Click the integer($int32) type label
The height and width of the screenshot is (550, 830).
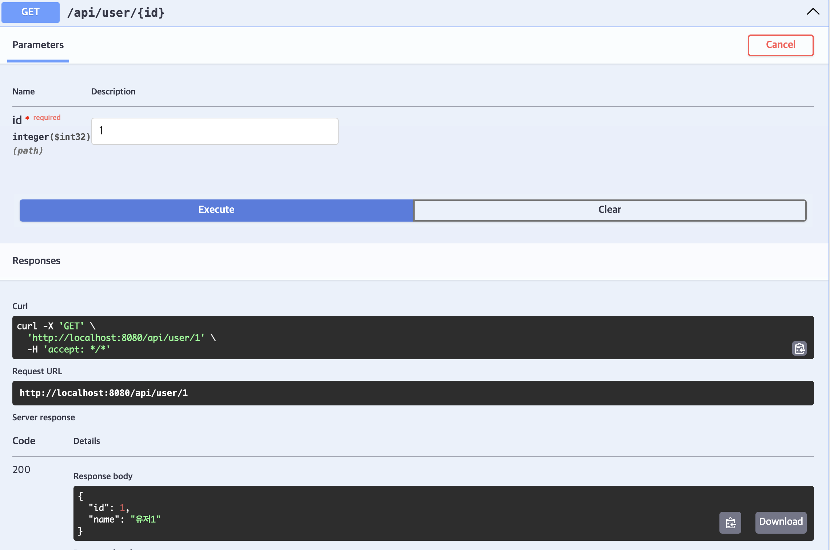pos(51,137)
